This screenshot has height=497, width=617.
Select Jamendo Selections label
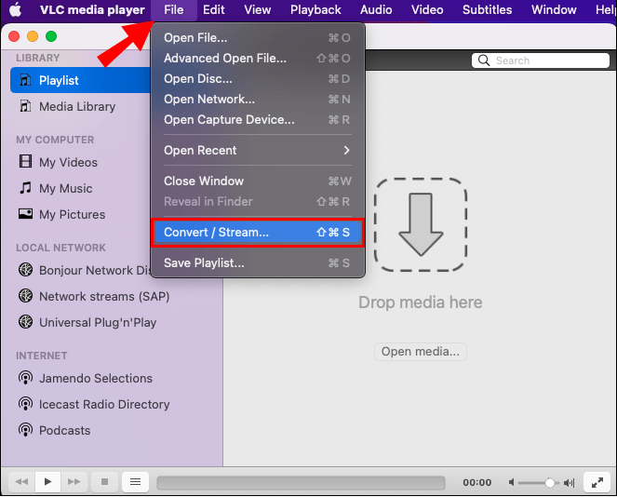coord(96,378)
